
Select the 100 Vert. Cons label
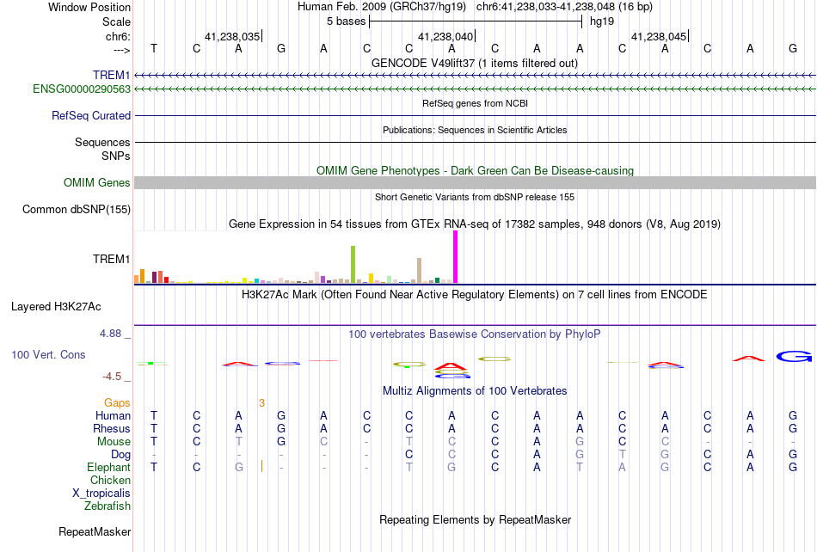[x=48, y=354]
